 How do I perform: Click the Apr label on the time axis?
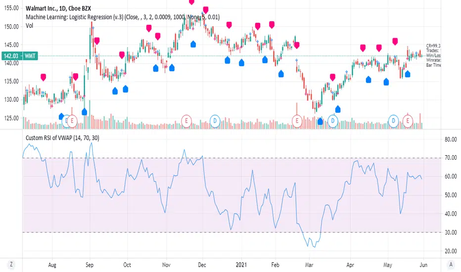point(350,265)
